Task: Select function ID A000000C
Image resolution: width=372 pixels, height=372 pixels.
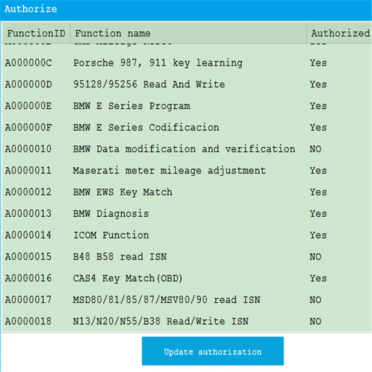Action: tap(28, 63)
